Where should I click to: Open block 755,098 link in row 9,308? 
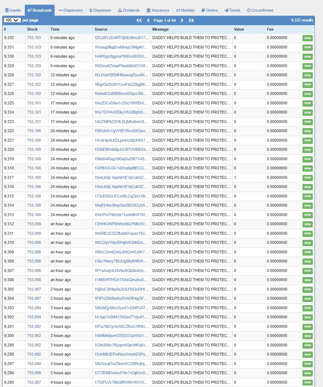point(34,261)
